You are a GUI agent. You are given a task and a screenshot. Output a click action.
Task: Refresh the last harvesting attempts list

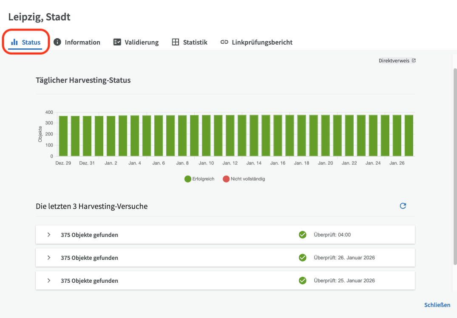point(403,206)
